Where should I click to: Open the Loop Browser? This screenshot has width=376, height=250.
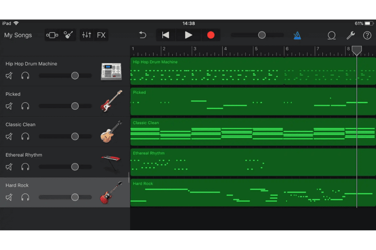(x=332, y=36)
